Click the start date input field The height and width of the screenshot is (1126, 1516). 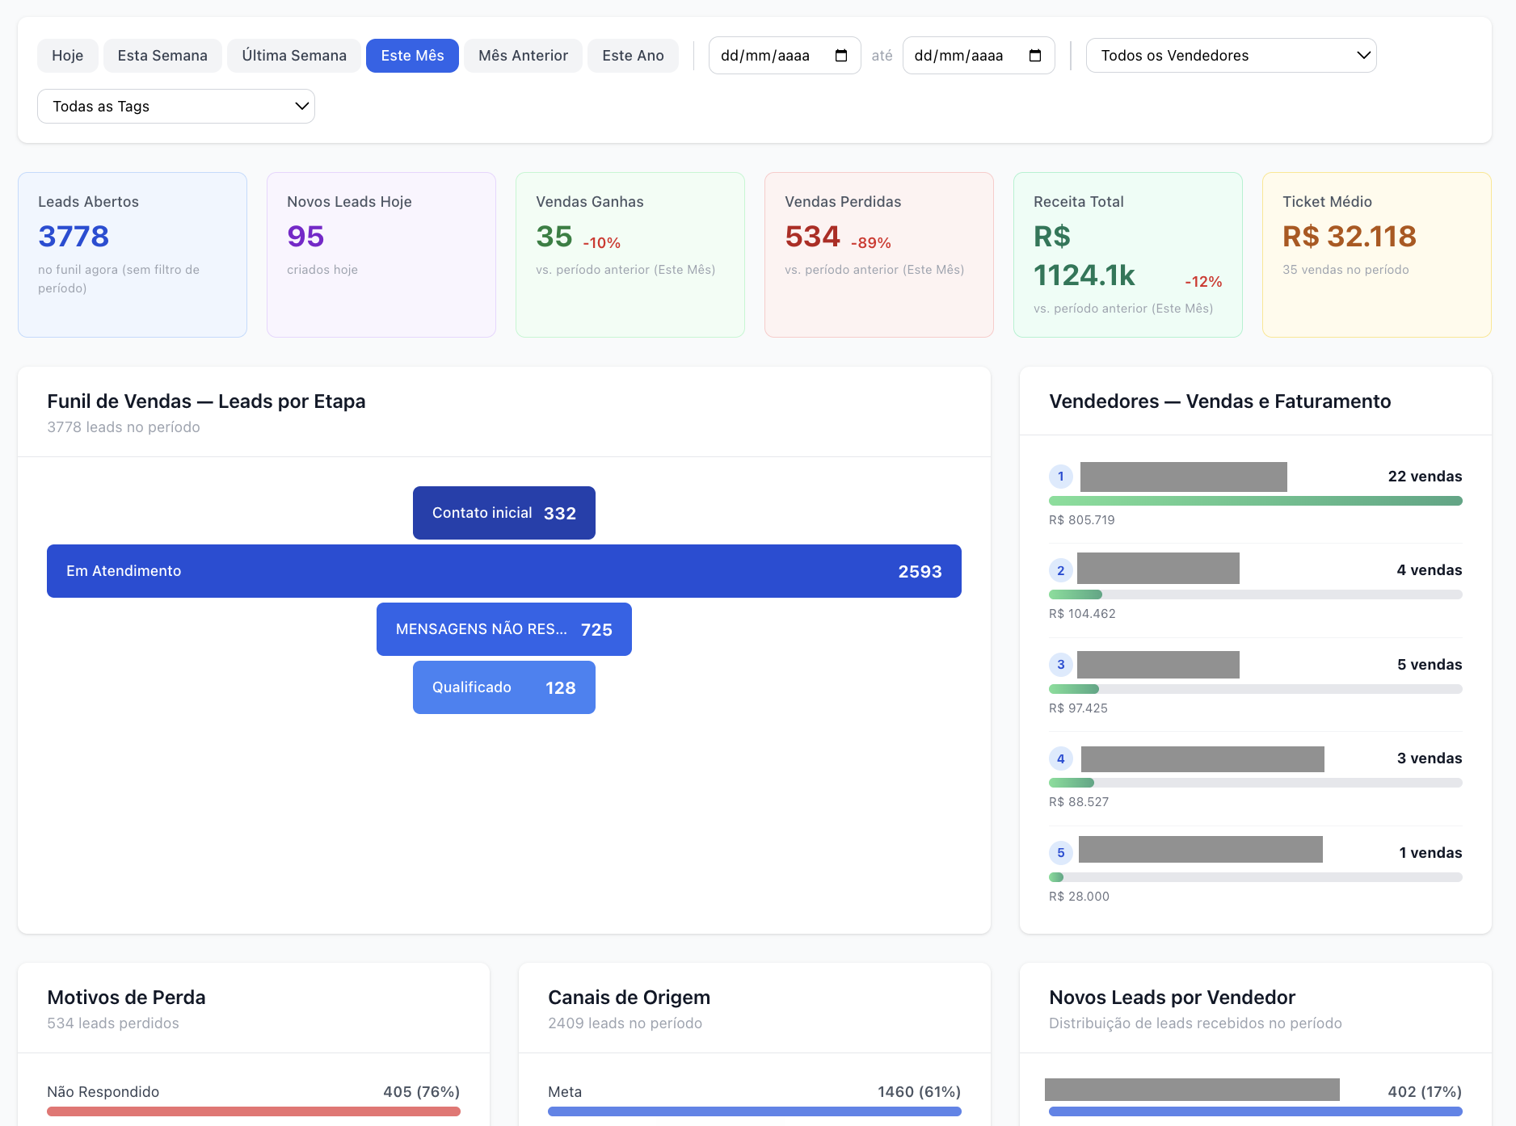[x=785, y=56]
